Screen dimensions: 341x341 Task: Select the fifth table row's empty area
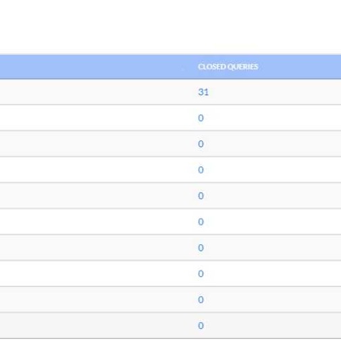[170, 196]
